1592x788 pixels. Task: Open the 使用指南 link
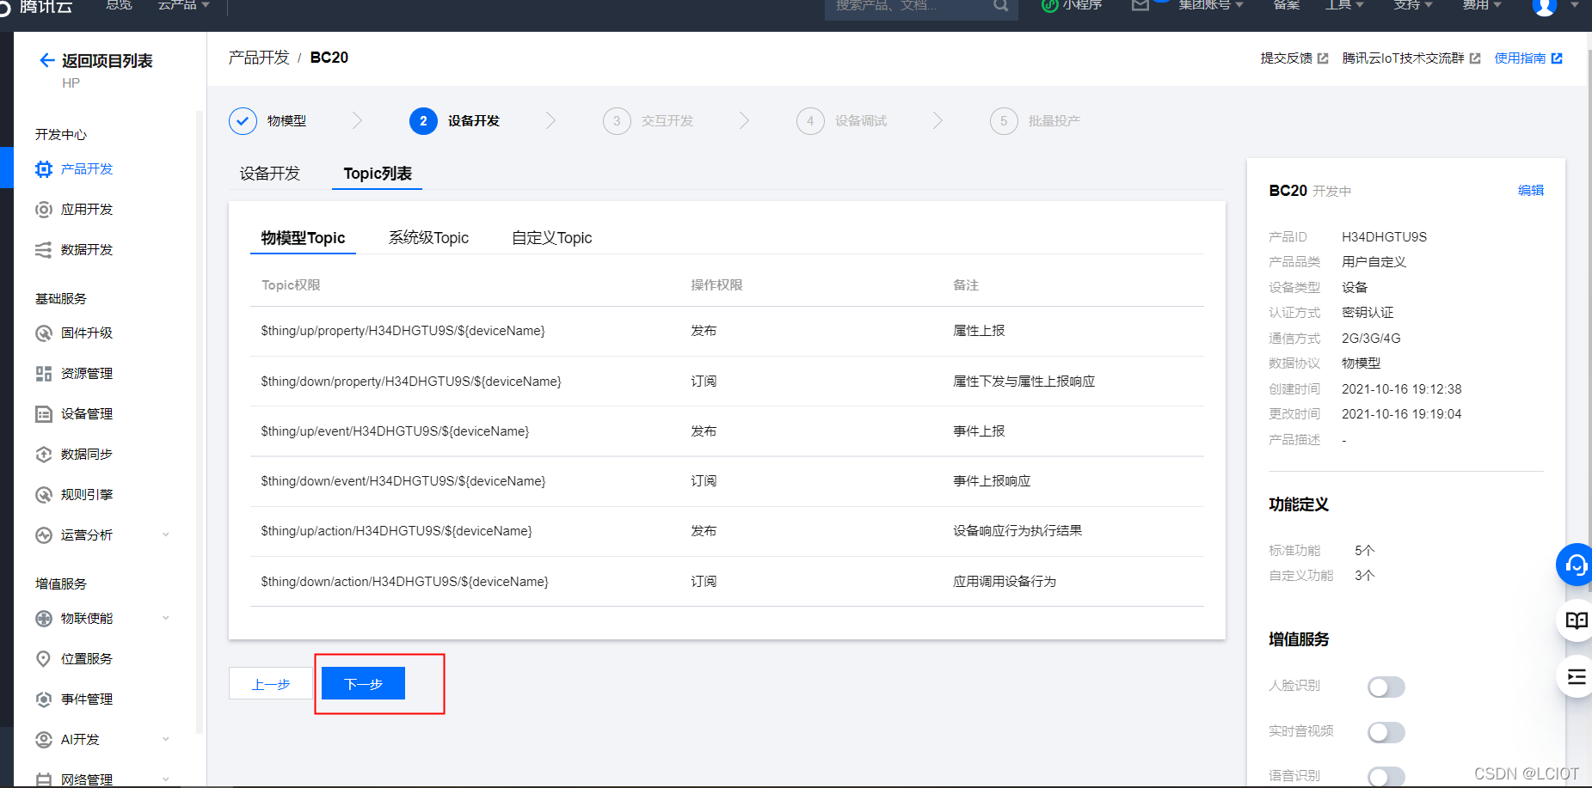point(1528,58)
